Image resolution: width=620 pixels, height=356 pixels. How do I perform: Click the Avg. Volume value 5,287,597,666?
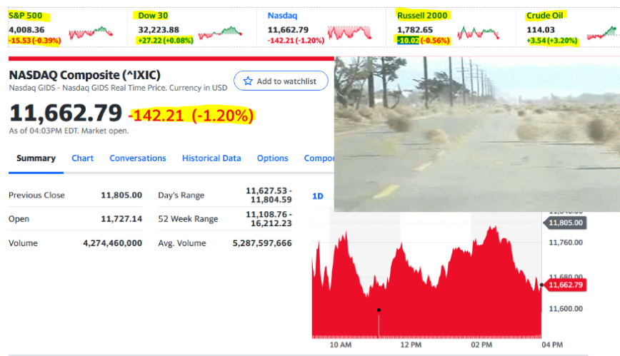click(262, 243)
